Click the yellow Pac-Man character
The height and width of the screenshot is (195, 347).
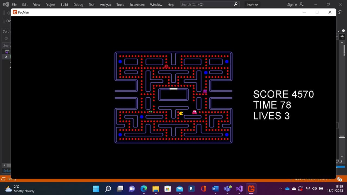point(181,113)
